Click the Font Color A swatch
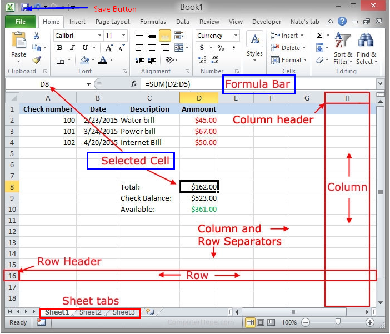 click(x=103, y=60)
